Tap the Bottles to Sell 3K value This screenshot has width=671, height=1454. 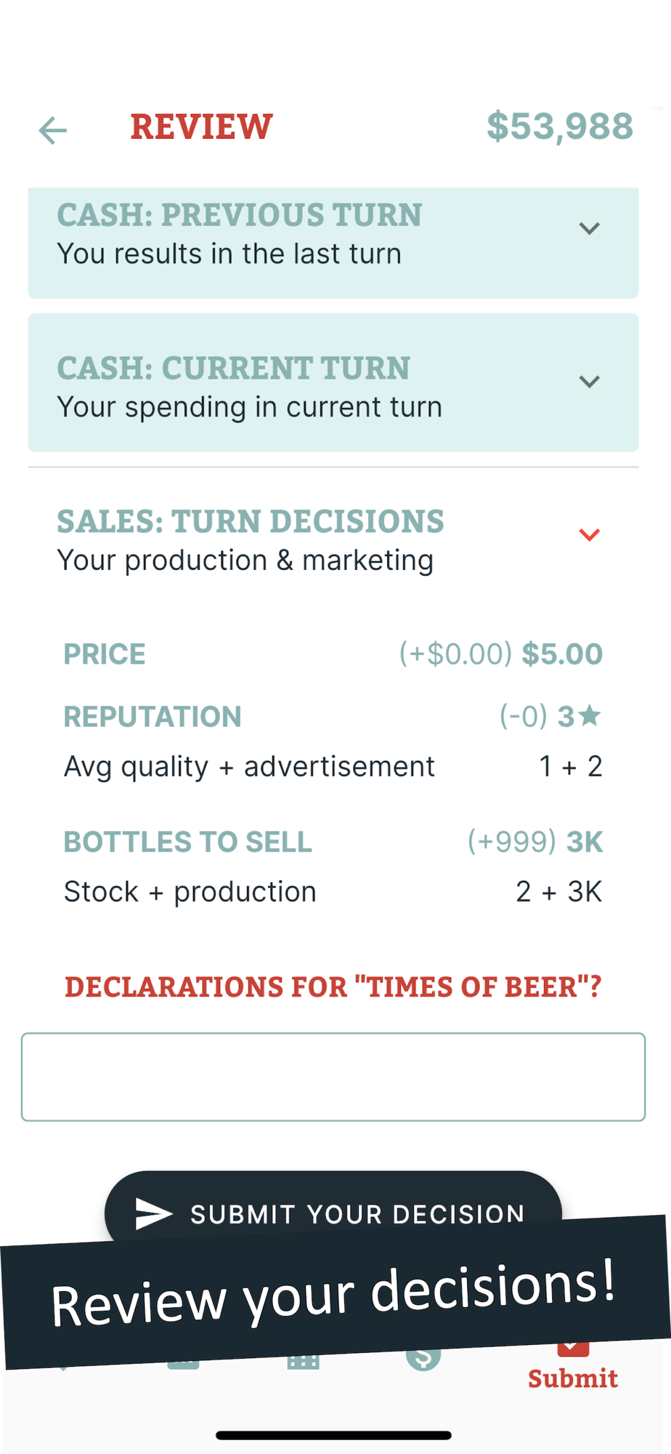[585, 842]
